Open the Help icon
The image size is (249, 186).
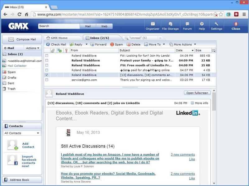tap(202, 24)
